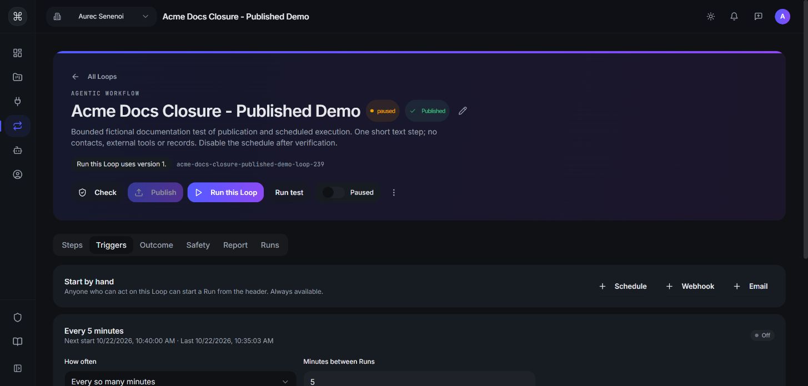Start the loop with Run this Loop
This screenshot has width=808, height=386.
coord(225,192)
